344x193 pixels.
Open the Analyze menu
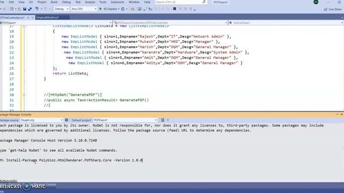click(90, 2)
